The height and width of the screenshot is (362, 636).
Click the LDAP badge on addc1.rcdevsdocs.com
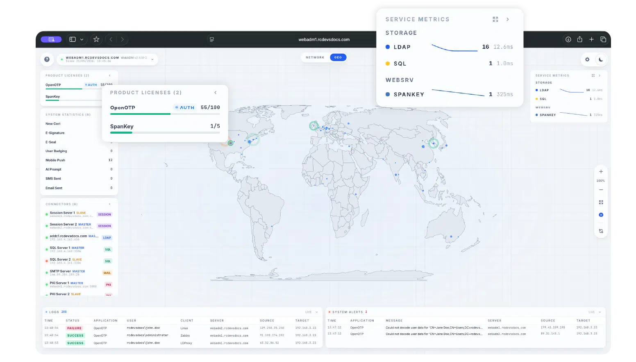[x=107, y=238]
